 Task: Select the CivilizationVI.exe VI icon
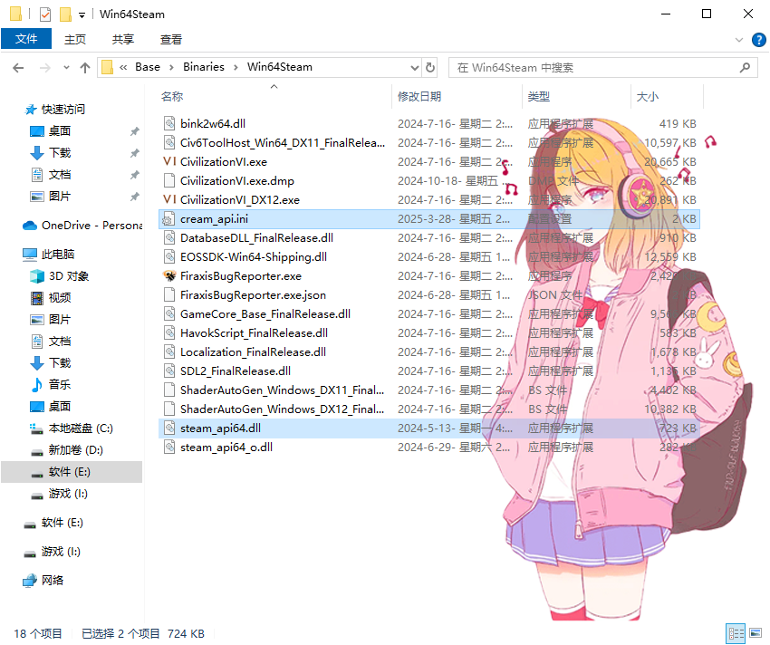168,161
